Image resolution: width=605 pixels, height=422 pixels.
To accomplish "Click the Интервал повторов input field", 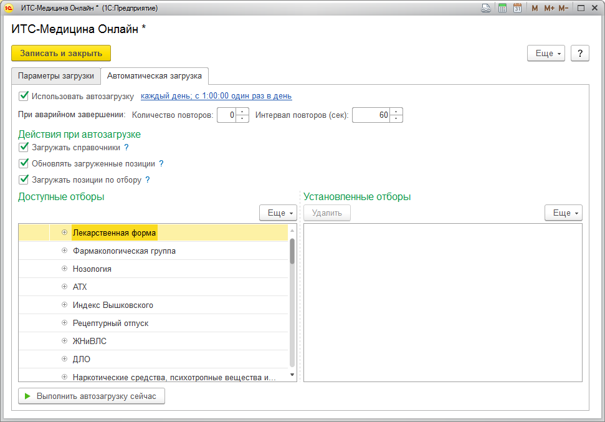I will coord(371,115).
